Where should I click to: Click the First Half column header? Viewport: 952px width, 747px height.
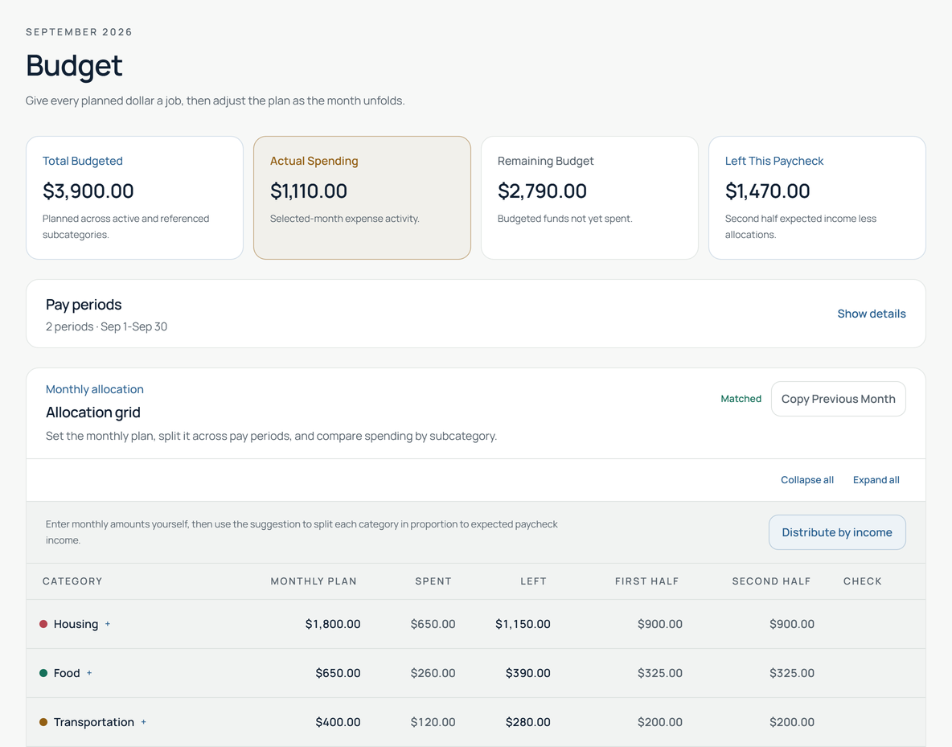646,581
